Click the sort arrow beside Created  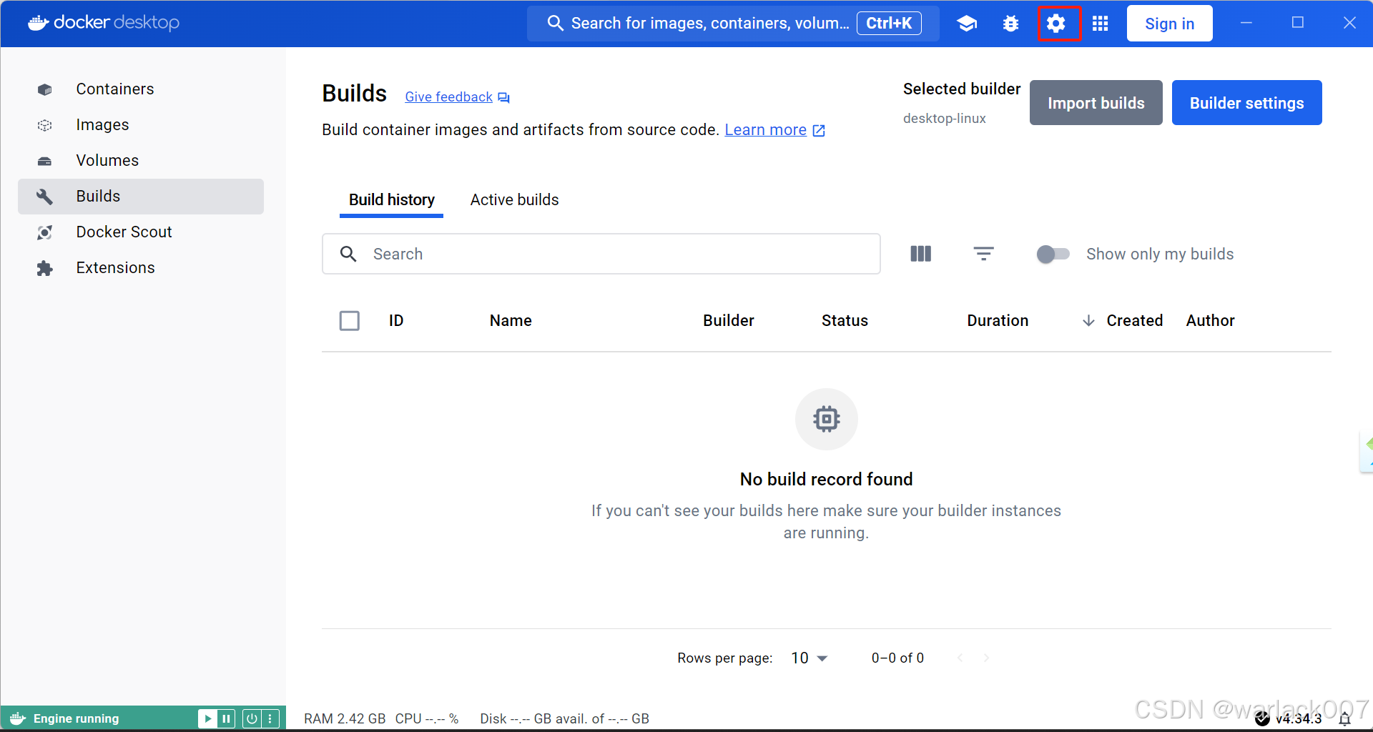[1088, 321]
